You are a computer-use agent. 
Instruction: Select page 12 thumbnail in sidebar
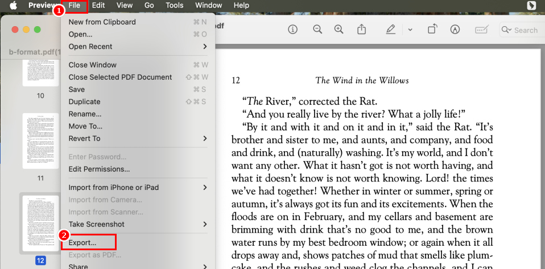40,224
